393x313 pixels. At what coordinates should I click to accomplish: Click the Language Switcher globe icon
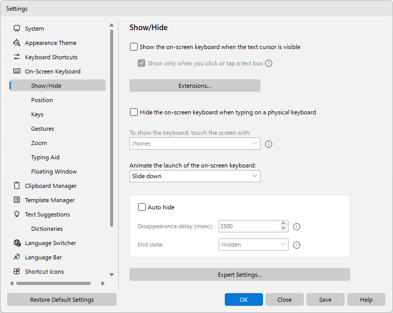pos(17,243)
